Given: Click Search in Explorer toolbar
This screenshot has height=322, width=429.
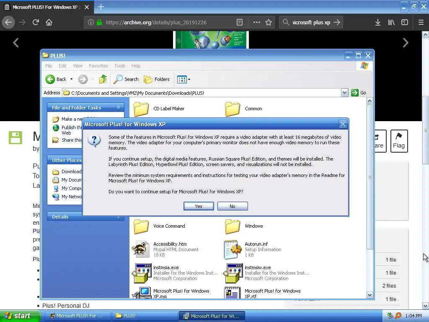Looking at the screenshot, I should 126,79.
